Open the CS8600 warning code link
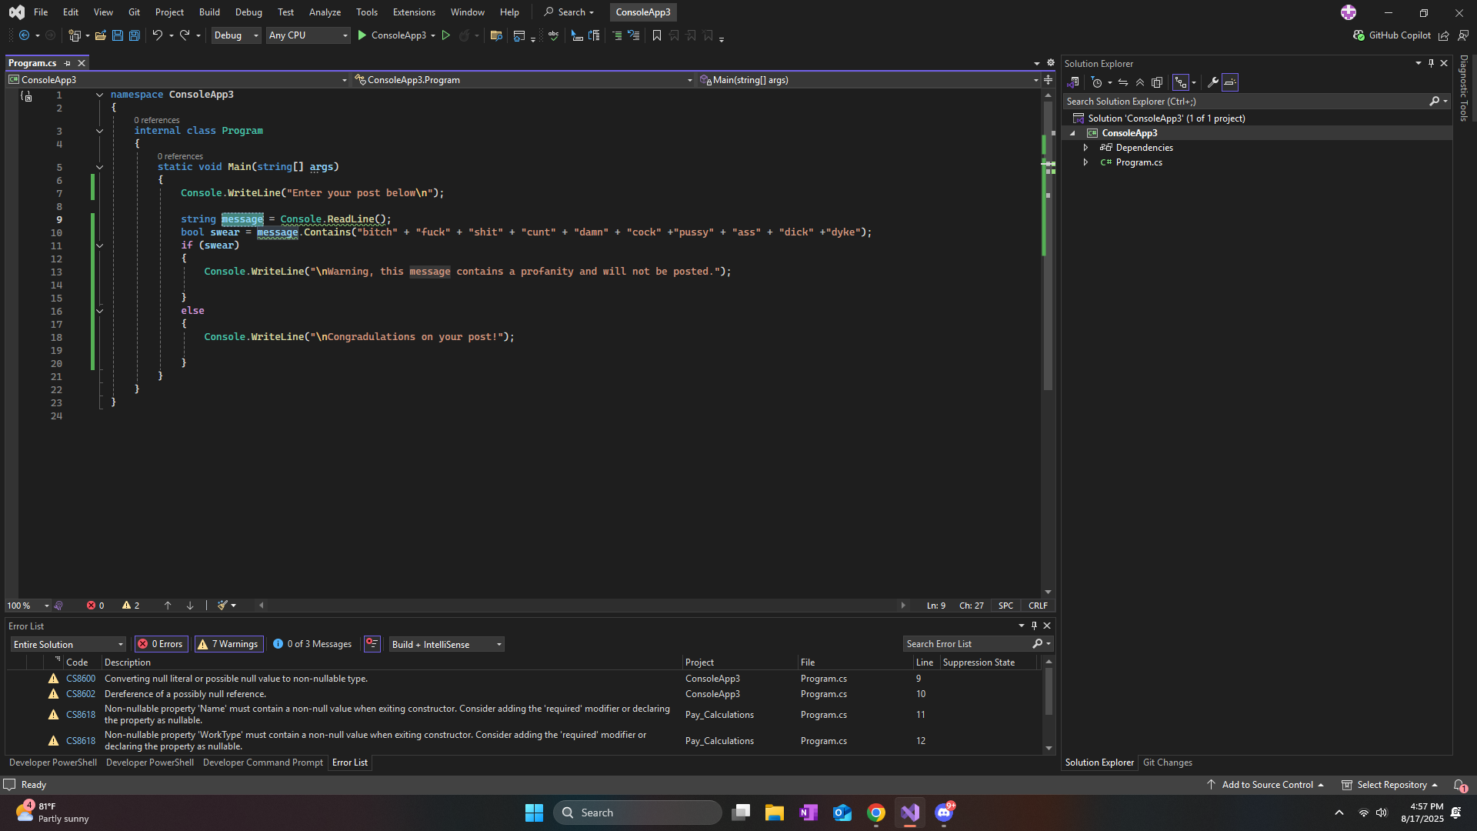The height and width of the screenshot is (831, 1477). click(x=81, y=679)
